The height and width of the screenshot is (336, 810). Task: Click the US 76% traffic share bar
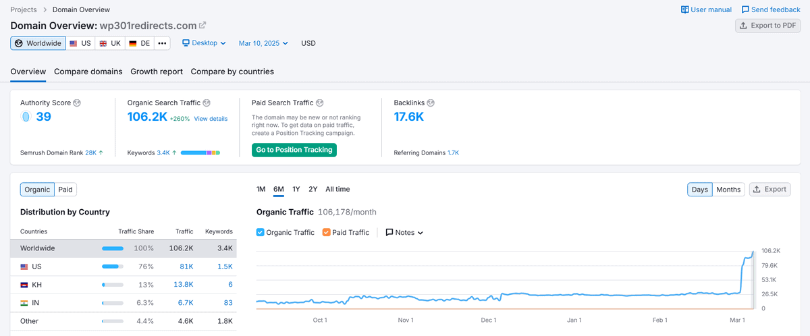click(x=113, y=267)
